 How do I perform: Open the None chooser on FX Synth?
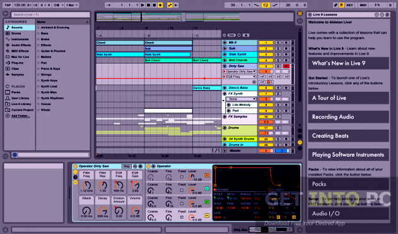point(241,99)
